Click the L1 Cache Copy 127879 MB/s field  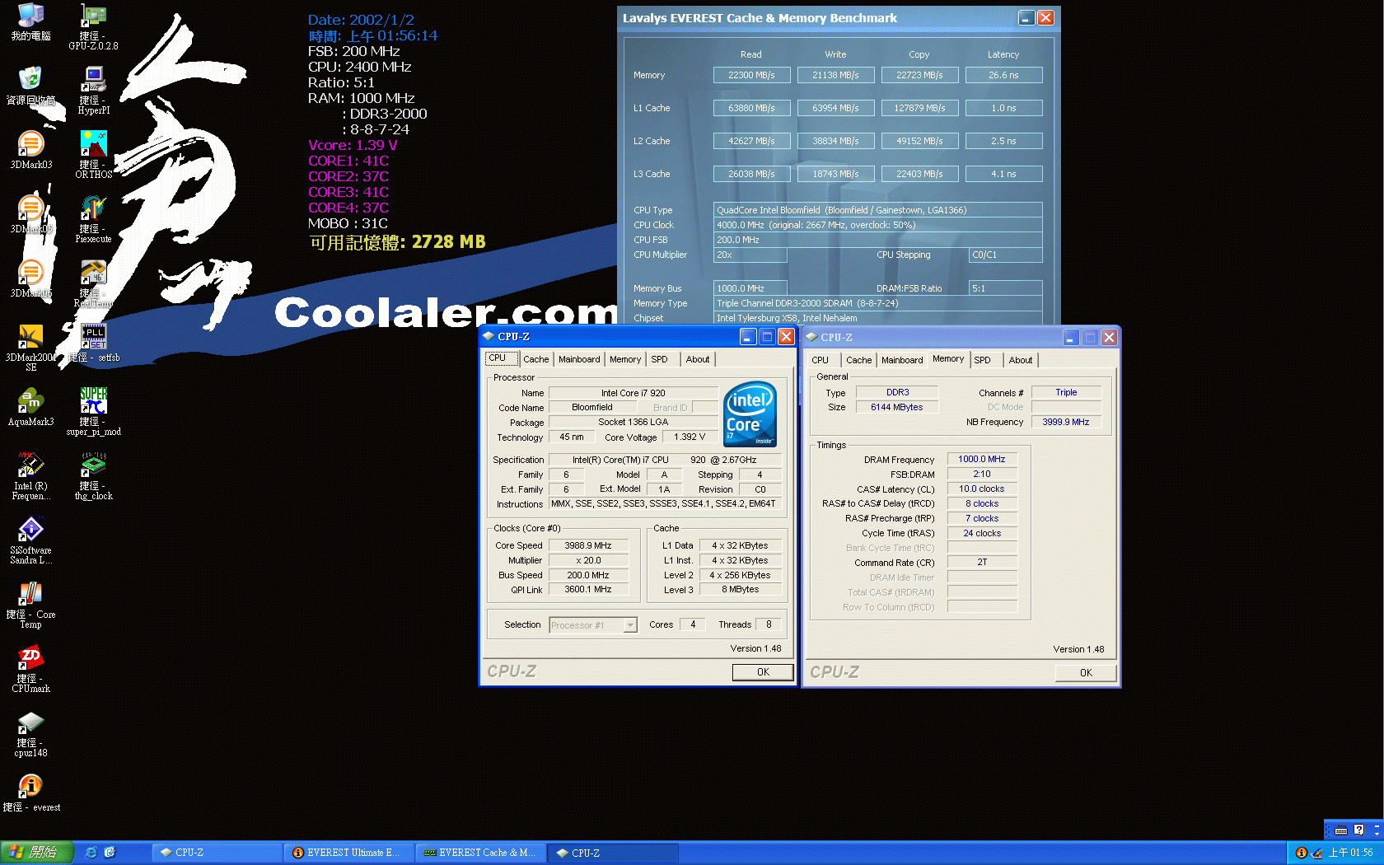(919, 108)
